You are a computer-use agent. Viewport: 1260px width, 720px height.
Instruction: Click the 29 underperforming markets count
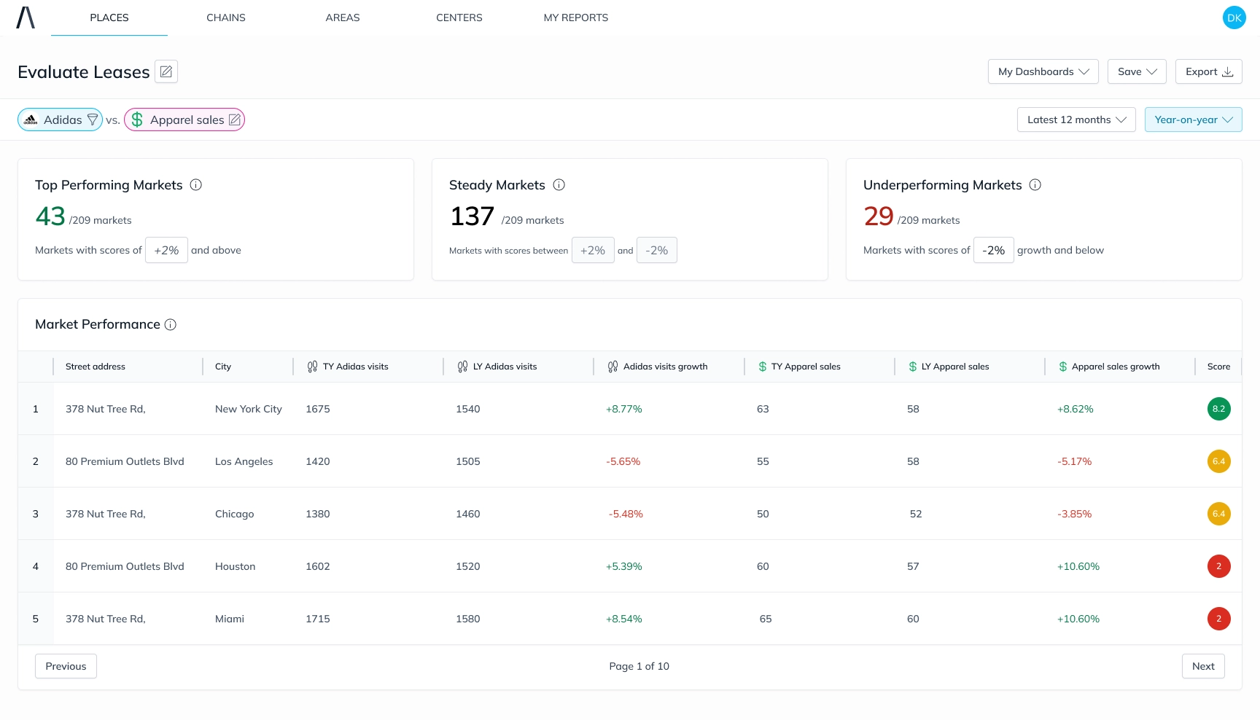[x=879, y=216]
